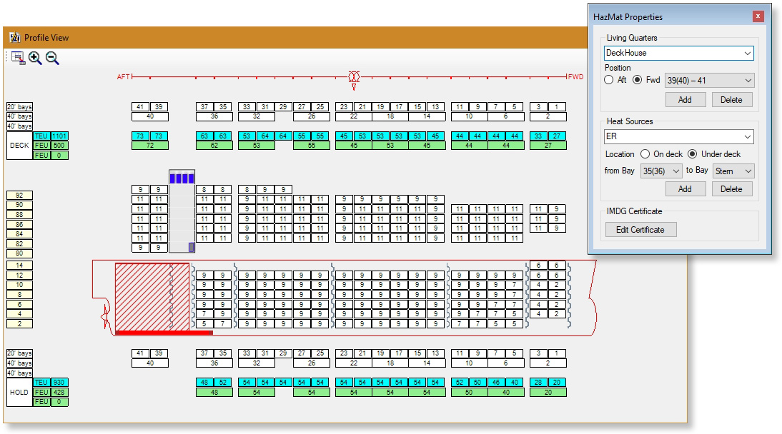782x434 pixels.
Task: Select tier 90 label
Action: coord(19,205)
